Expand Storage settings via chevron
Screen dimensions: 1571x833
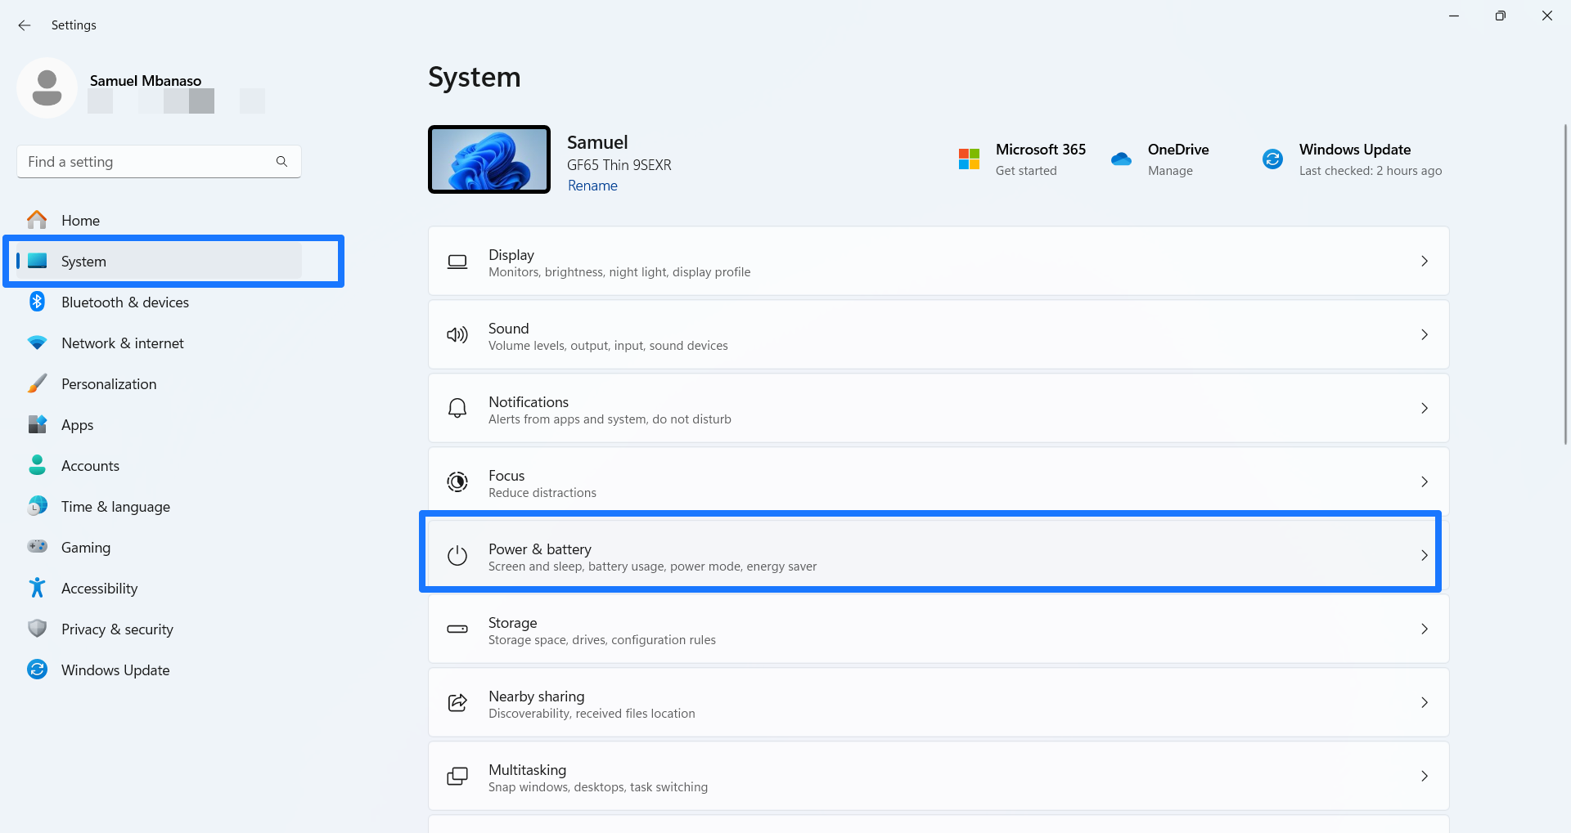coord(1424,629)
